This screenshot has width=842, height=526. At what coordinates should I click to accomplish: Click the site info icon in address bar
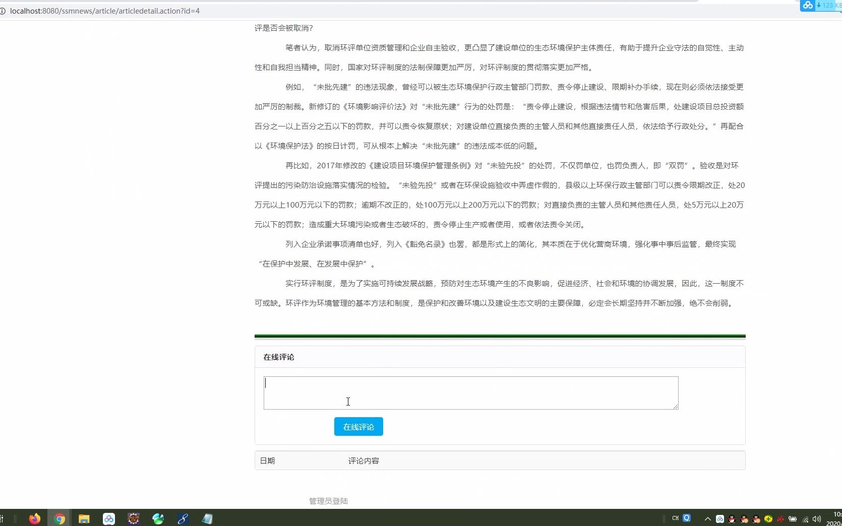click(x=3, y=11)
